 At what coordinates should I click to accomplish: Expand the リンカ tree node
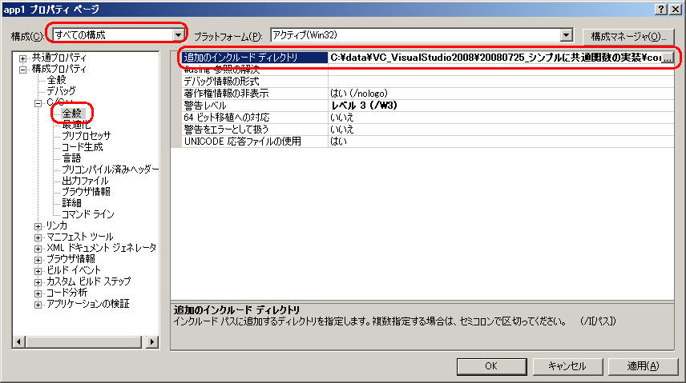[38, 226]
